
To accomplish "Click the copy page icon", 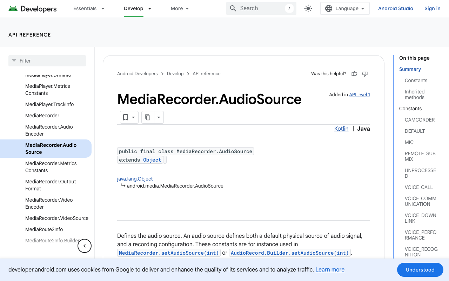I will point(148,117).
